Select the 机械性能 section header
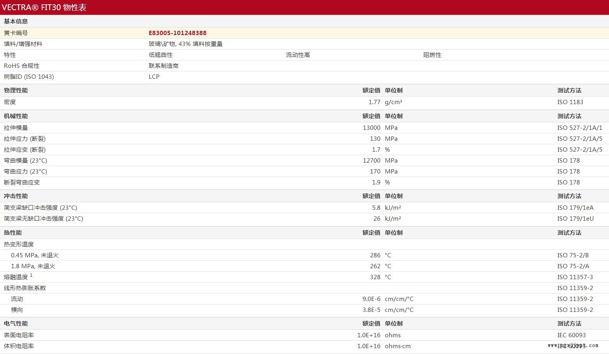 (16, 116)
